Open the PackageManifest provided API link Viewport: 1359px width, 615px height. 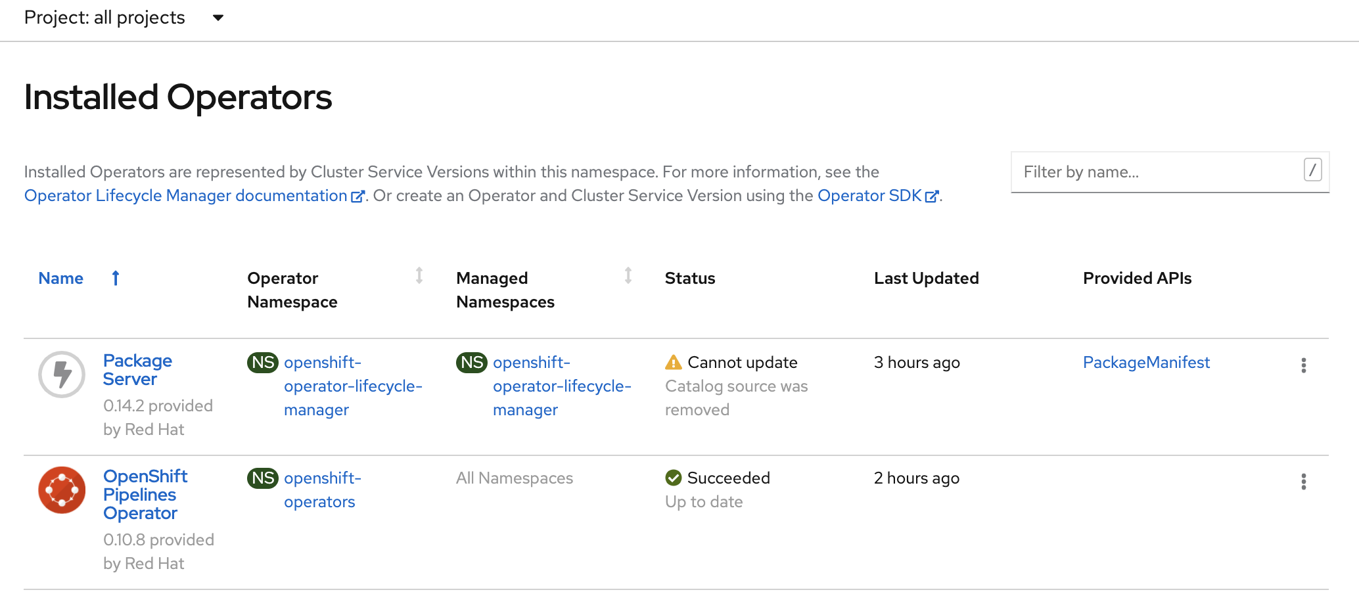1146,362
